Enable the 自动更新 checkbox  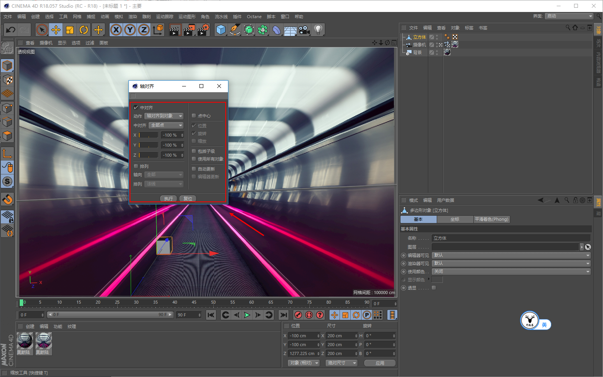coord(194,169)
